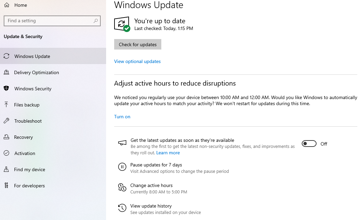Image resolution: width=359 pixels, height=220 pixels.
Task: Click the megaphone icon beside latest updates
Action: coord(122,143)
